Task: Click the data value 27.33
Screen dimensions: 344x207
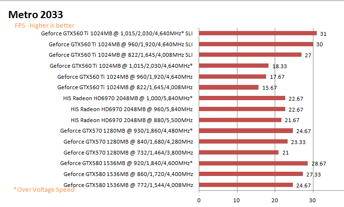Action: [313, 175]
